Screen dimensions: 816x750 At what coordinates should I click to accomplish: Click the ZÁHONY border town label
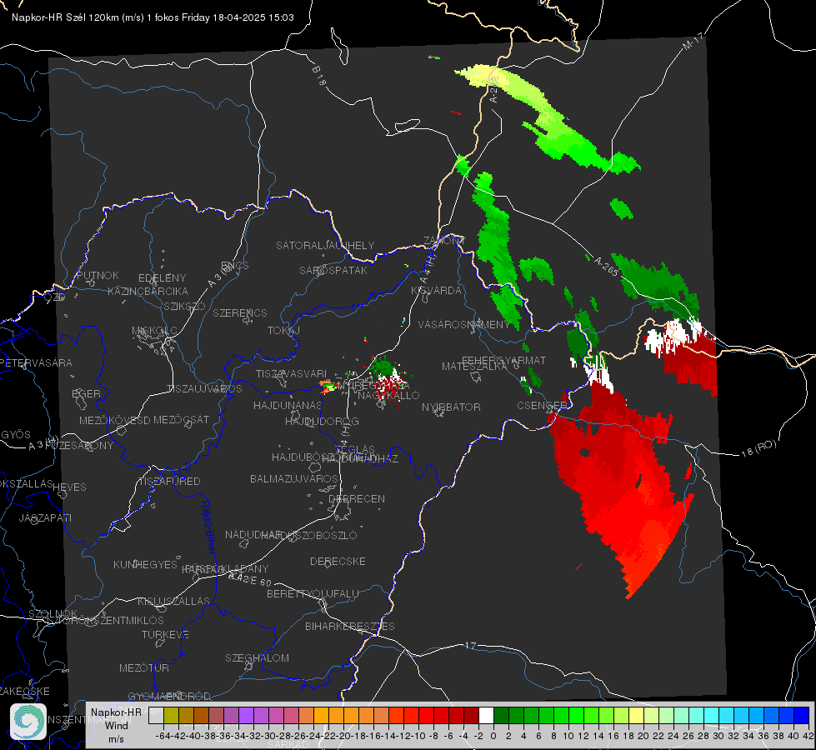(444, 241)
